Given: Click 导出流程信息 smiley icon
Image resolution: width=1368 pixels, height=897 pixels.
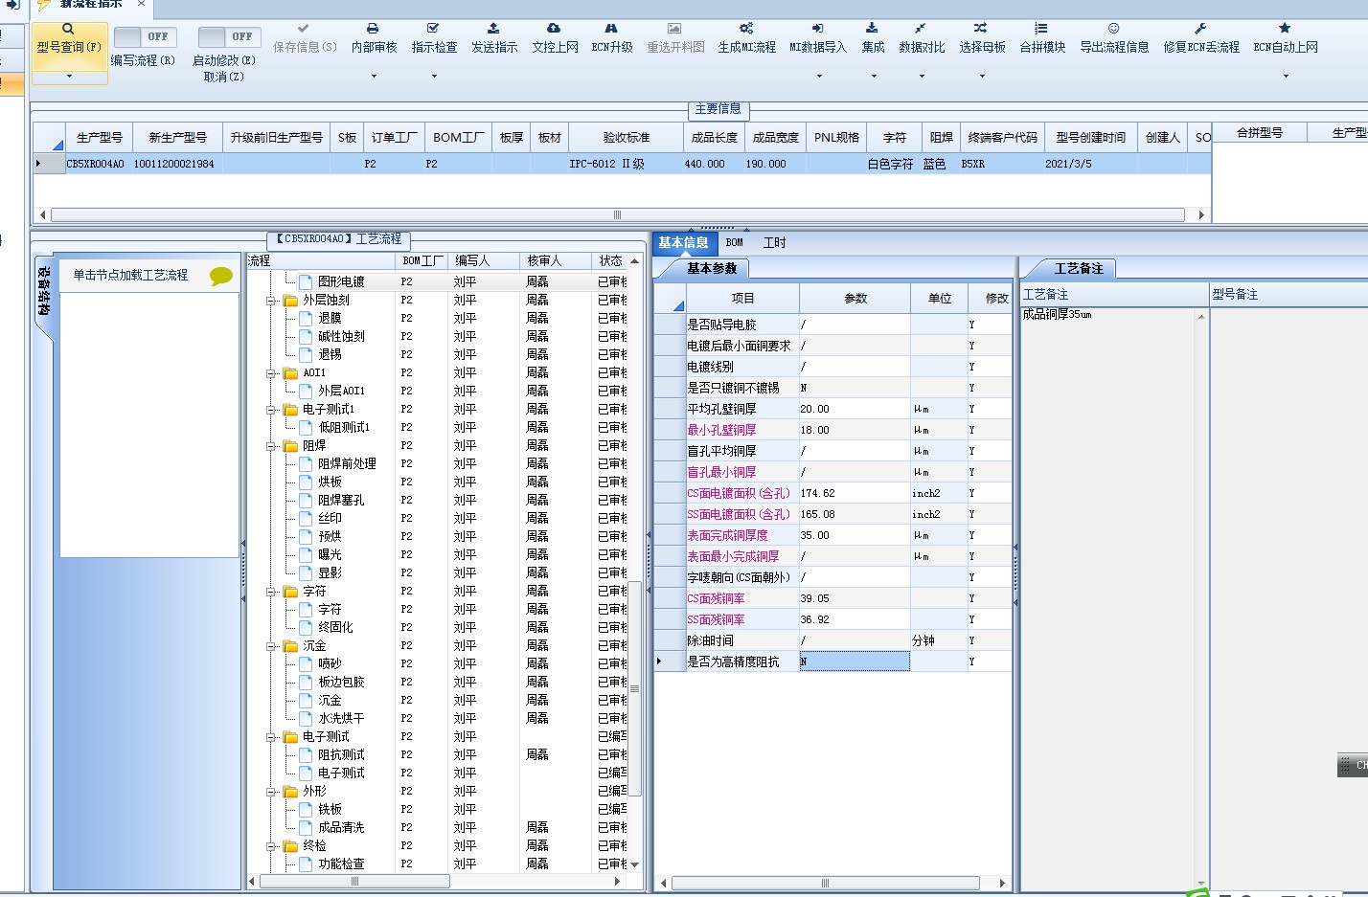Looking at the screenshot, I should [1113, 29].
